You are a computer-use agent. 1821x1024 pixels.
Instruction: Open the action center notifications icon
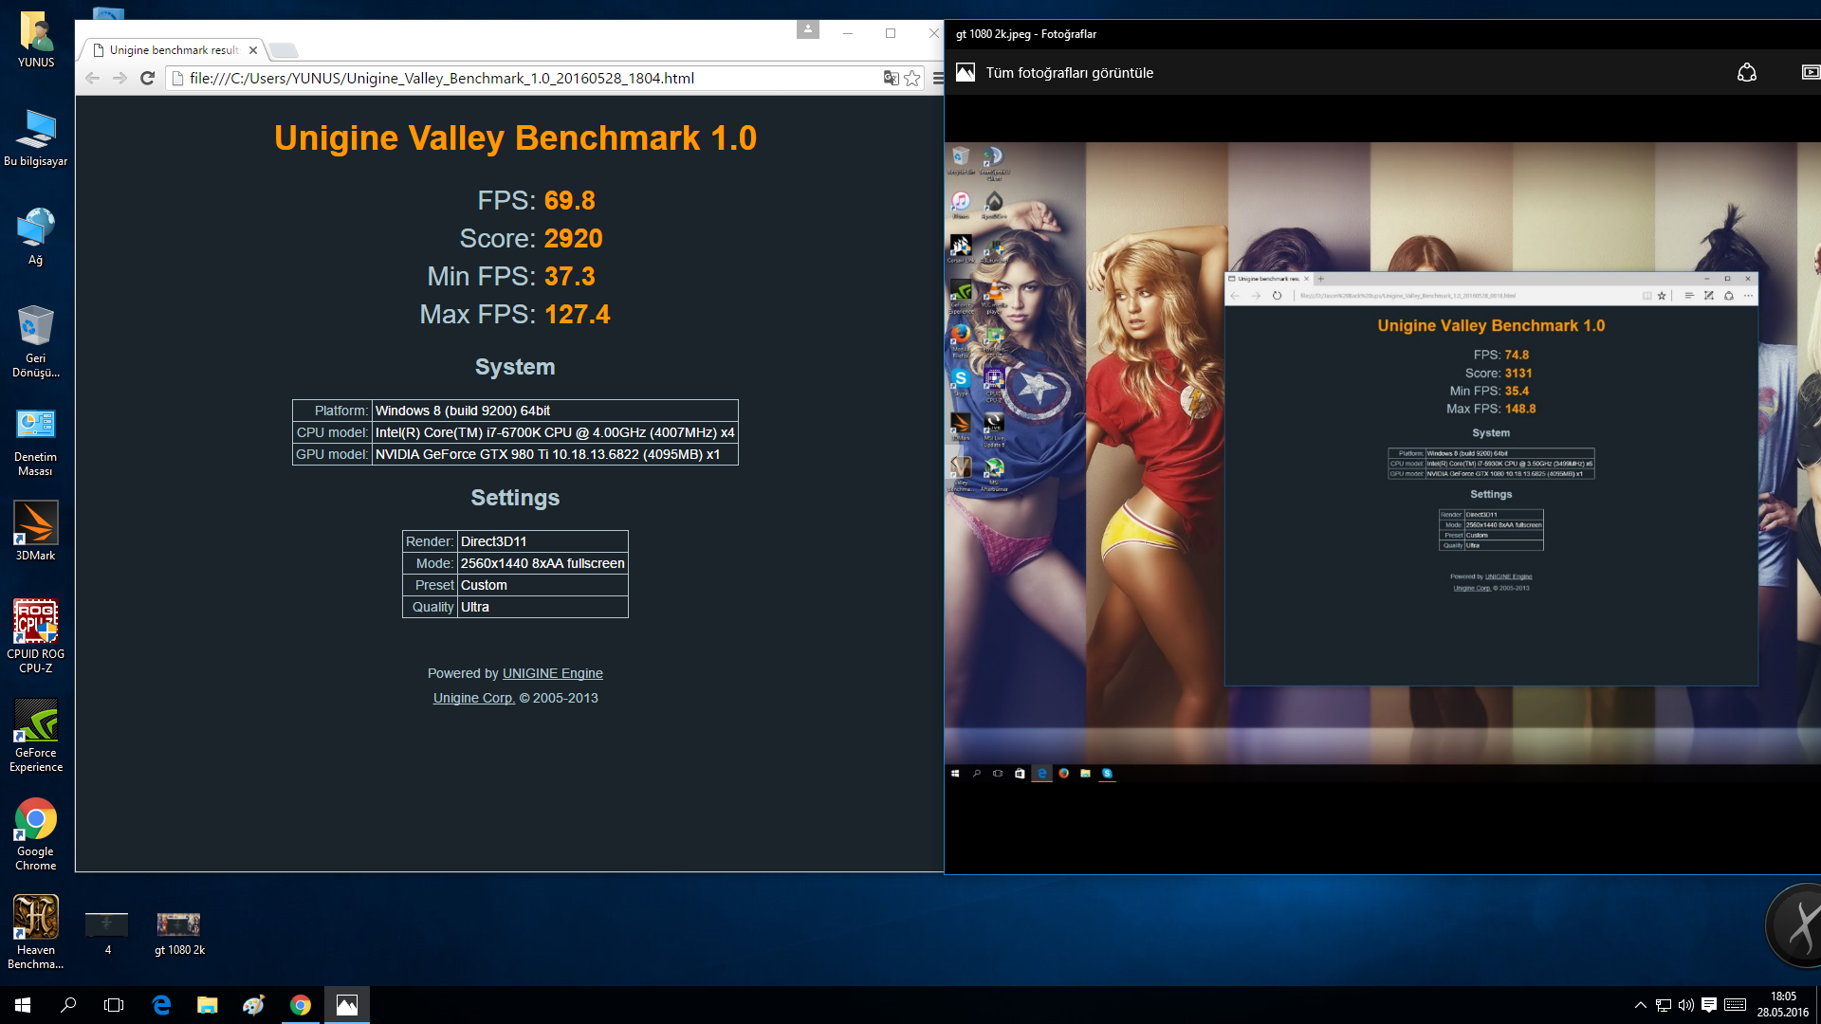pos(1709,1005)
